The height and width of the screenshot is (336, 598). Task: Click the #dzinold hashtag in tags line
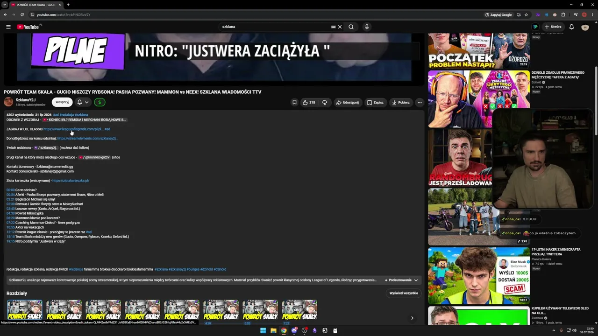220,269
